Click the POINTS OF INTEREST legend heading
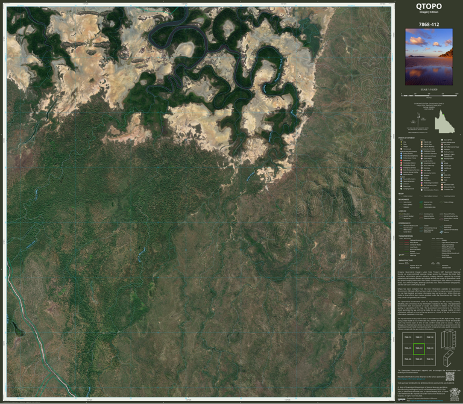The width and height of the screenshot is (463, 404). pyautogui.click(x=406, y=138)
